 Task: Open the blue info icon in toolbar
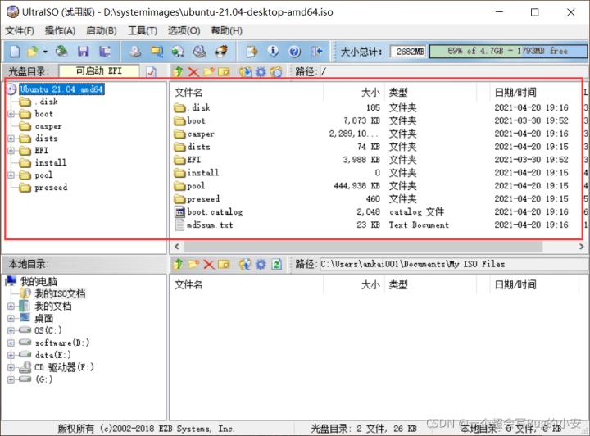274,52
